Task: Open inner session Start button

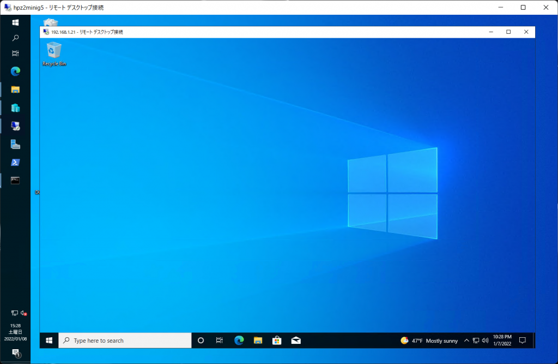Action: [49, 341]
